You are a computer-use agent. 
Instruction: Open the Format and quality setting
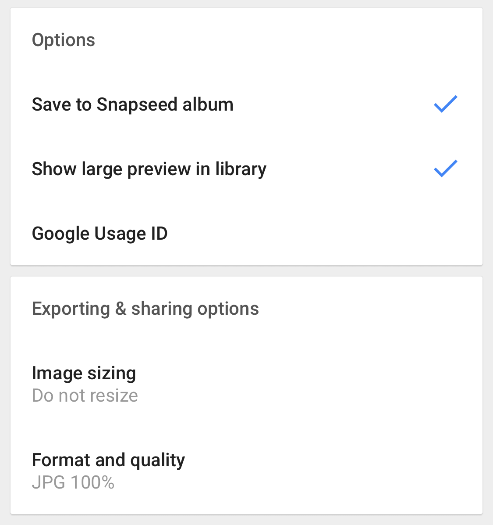(x=246, y=471)
